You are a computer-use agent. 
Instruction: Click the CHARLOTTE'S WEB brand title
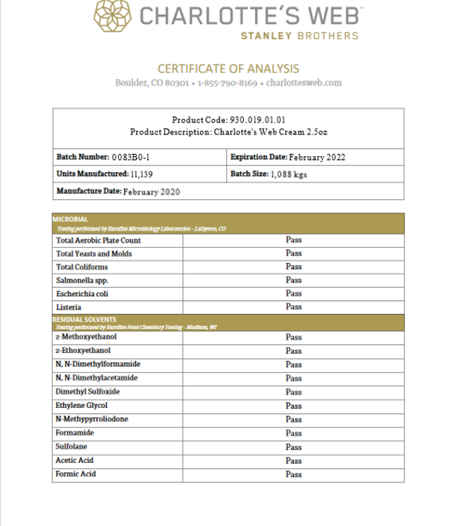coord(251,16)
